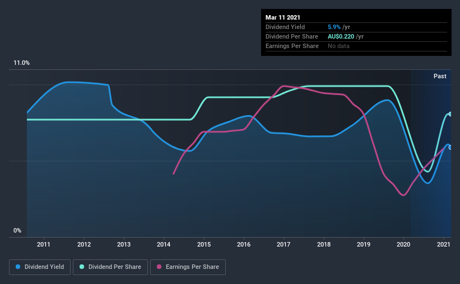Click the tooltip value 'AU$0.220'
Screen dimensions: 460x284
point(341,36)
